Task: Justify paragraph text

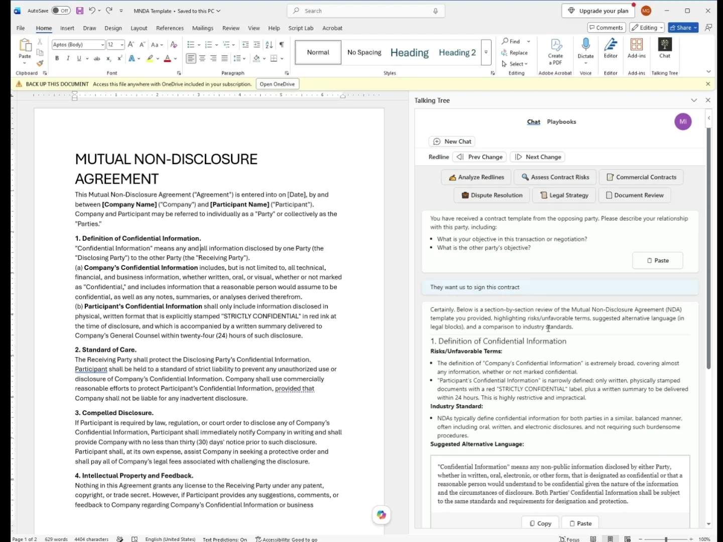Action: pyautogui.click(x=224, y=59)
